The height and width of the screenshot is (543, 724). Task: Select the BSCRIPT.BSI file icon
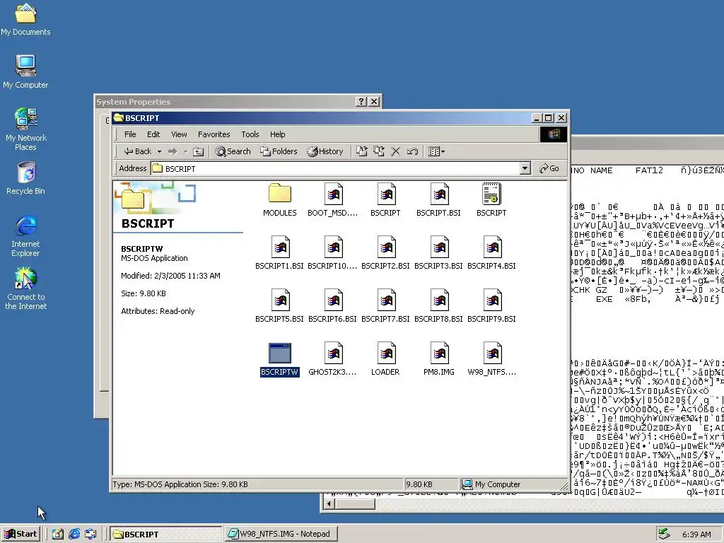pos(438,194)
